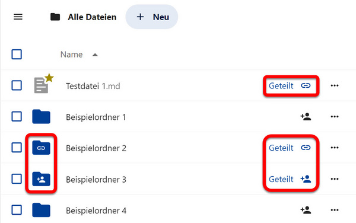
Task: Open three-dot actions menu for Beispielordner 3
Action: 335,179
